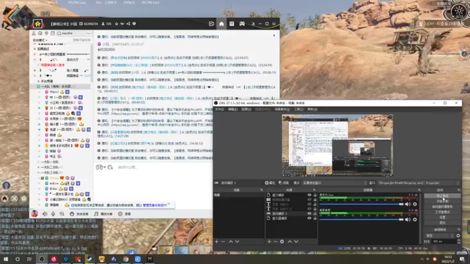This screenshot has width=470, height=264.
Task: Click the microphone icon in YY bottom bar
Action: click(x=53, y=214)
